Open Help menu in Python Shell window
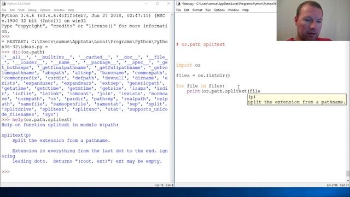This screenshot has height=197, width=350. pos(71,10)
